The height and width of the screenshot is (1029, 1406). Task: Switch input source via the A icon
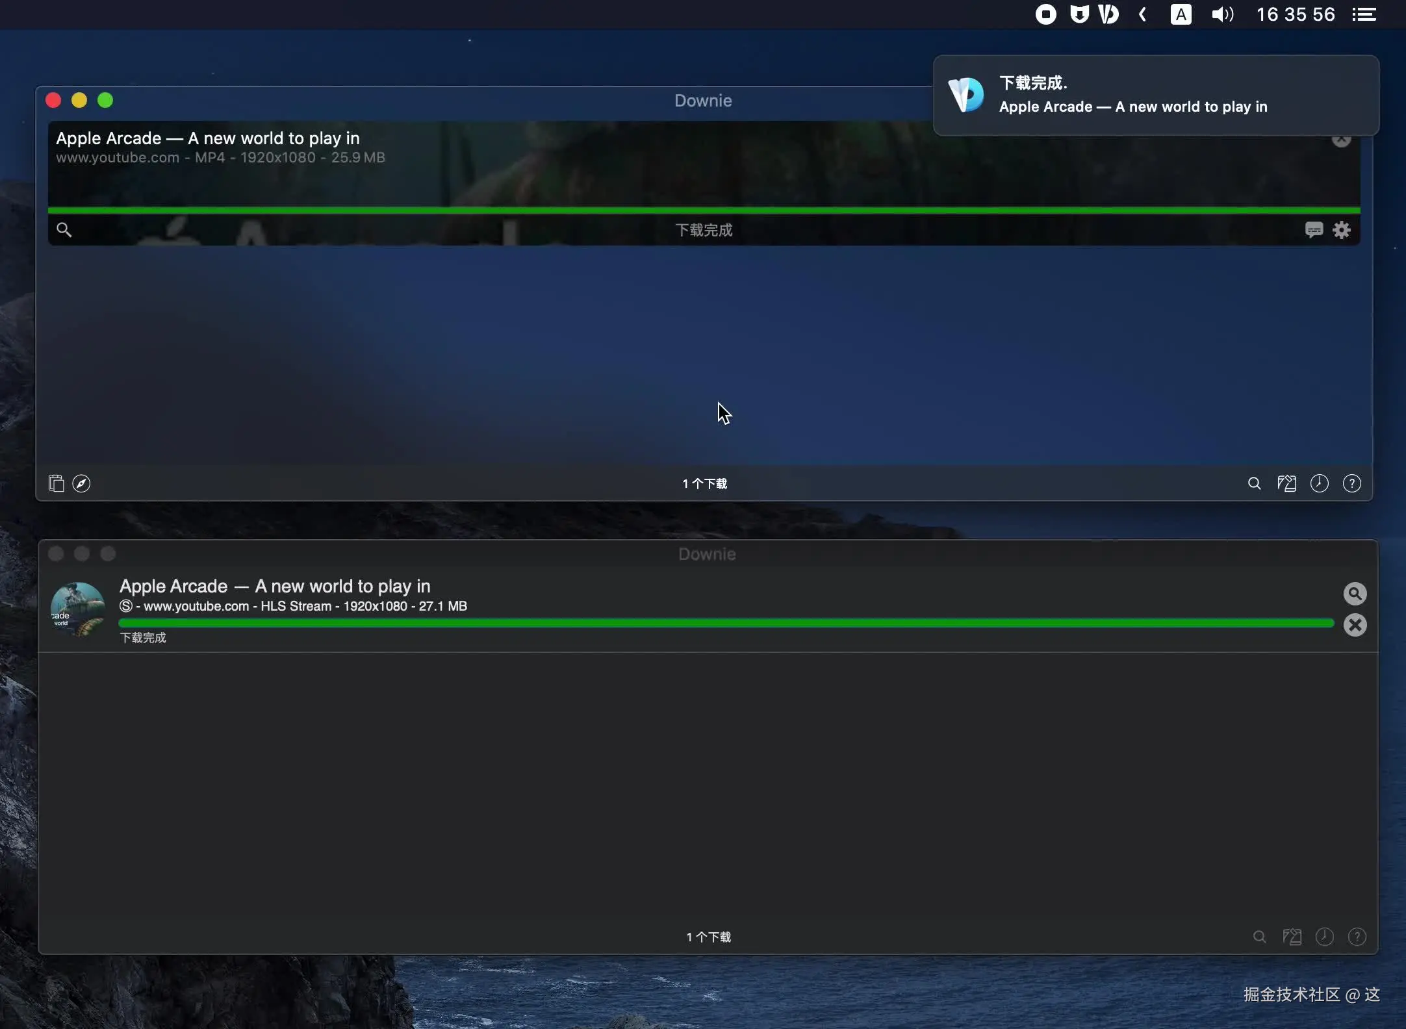tap(1181, 14)
